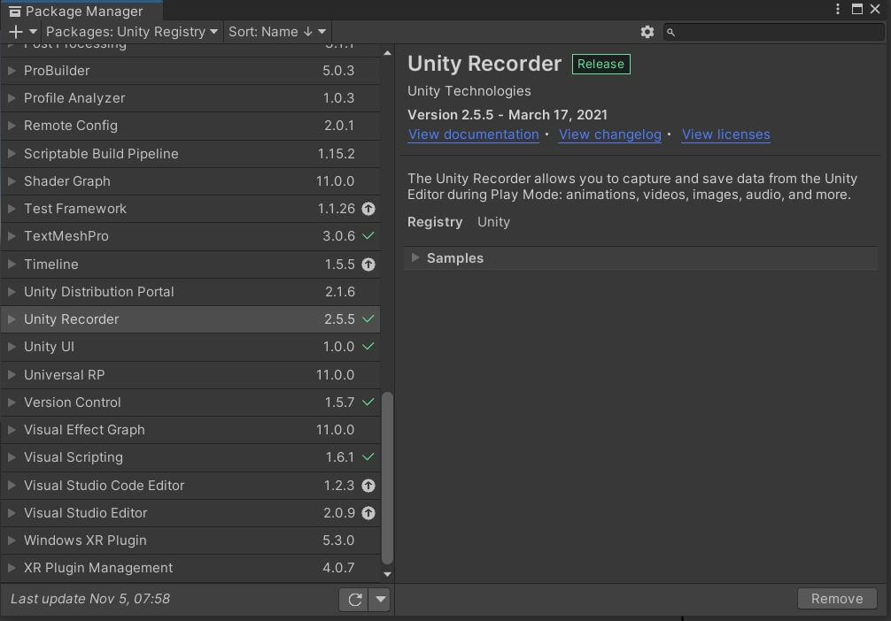This screenshot has width=891, height=621.
Task: Click the Registry 'Unity' value text
Action: coord(494,222)
